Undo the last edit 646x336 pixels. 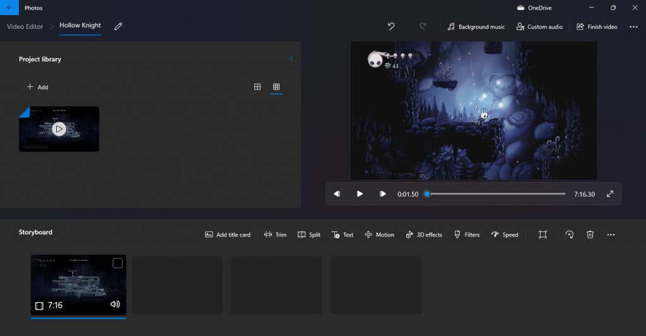(x=391, y=26)
